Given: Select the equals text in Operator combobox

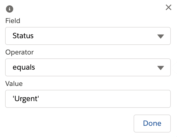Looking at the screenshot, I should 24,67.
